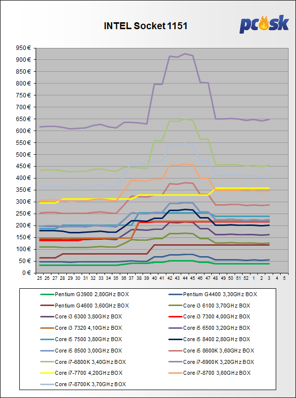Click the dark navy Core i5 8400 legend swatch
Viewport: 296px width, 398px height.
(176, 339)
